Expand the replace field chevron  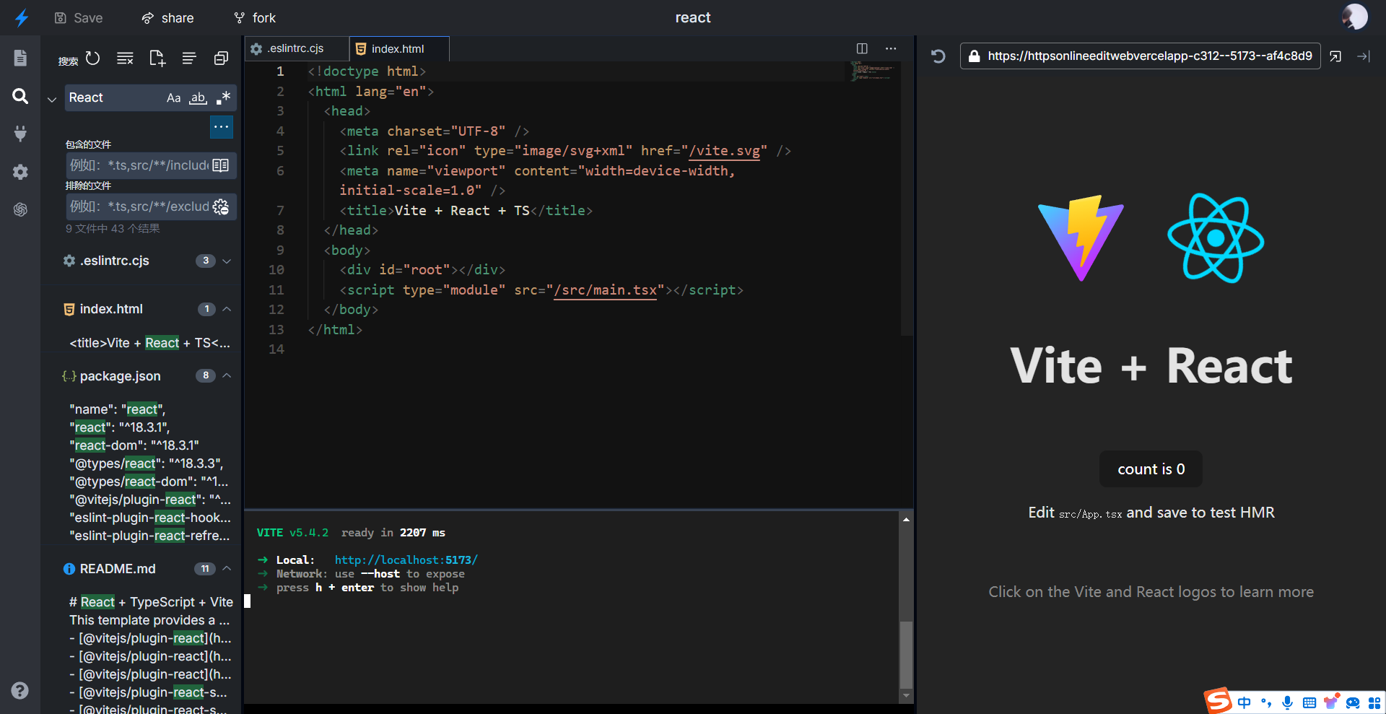pos(52,99)
